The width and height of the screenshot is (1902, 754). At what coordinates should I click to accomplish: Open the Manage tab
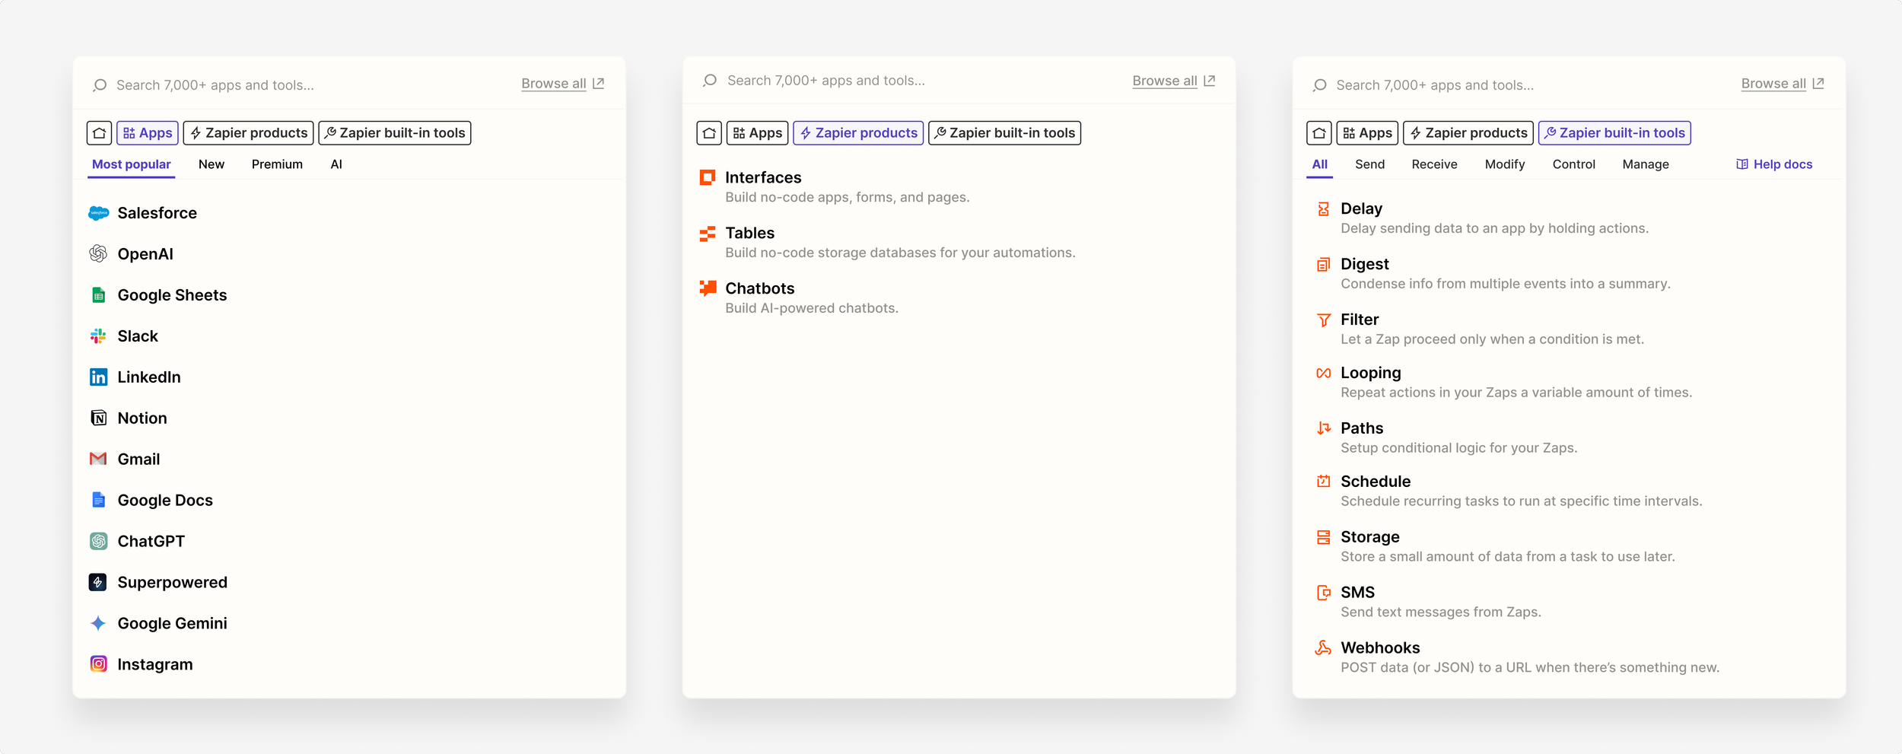[x=1646, y=164]
